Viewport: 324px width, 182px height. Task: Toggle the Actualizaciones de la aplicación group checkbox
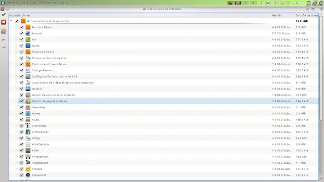(17, 21)
